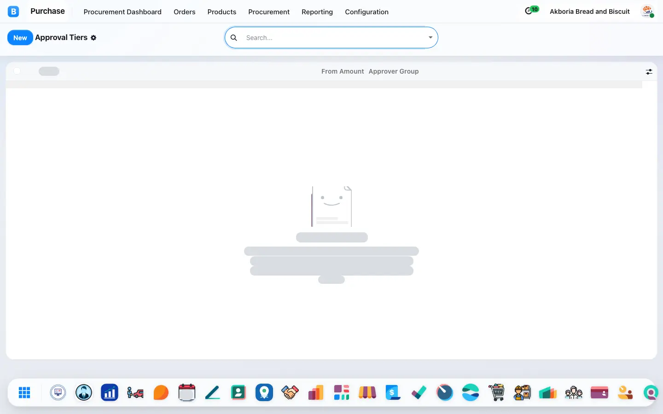Open the Procurement Dashboard menu

click(122, 12)
